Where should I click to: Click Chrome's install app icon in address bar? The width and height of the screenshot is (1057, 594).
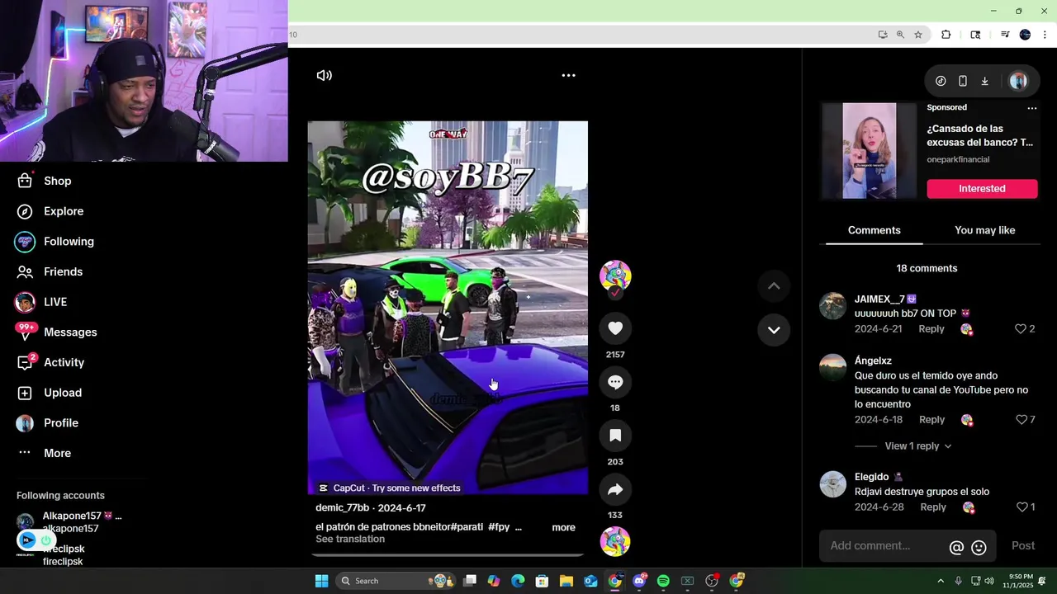click(x=883, y=35)
